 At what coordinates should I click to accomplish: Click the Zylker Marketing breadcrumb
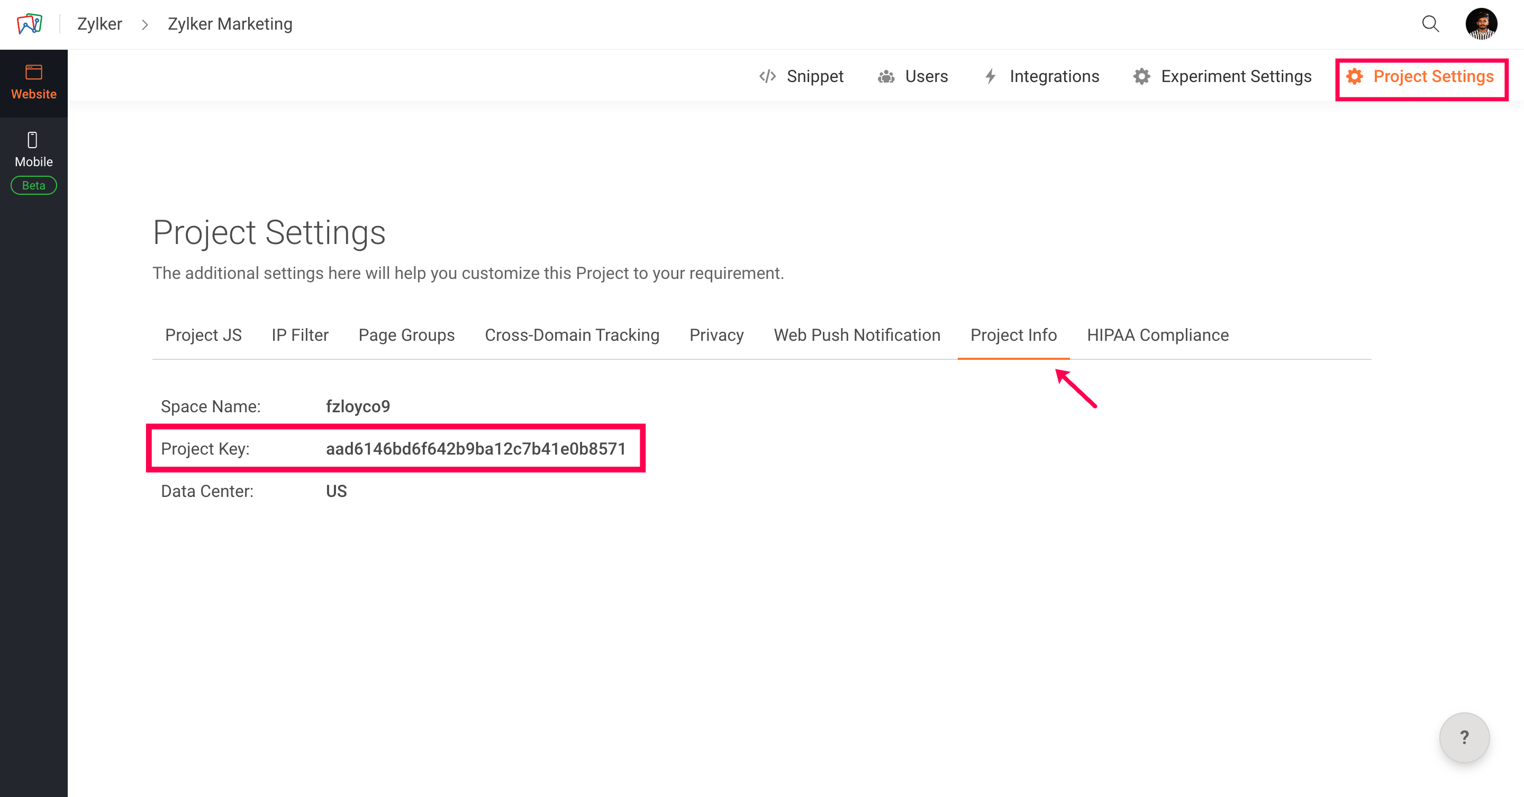pyautogui.click(x=230, y=24)
